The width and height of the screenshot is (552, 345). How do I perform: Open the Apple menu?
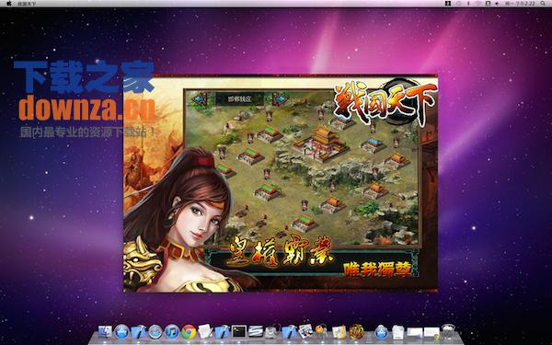9,4
